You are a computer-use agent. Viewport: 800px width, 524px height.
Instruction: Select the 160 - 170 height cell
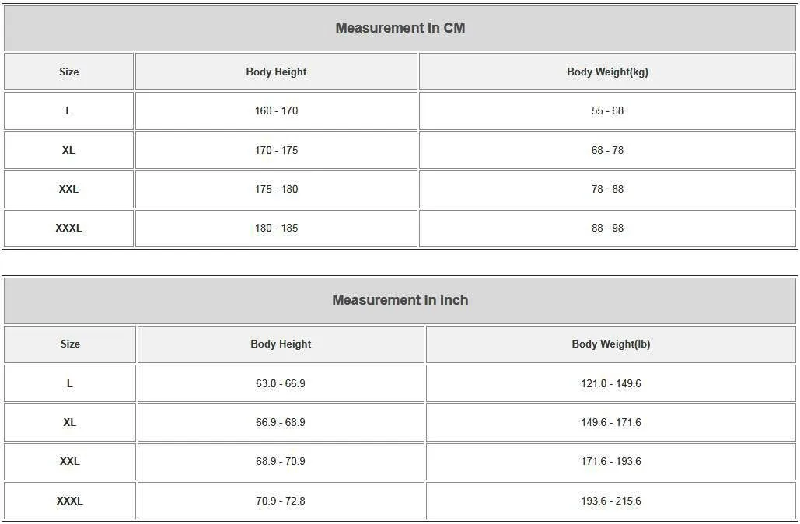[x=276, y=110]
